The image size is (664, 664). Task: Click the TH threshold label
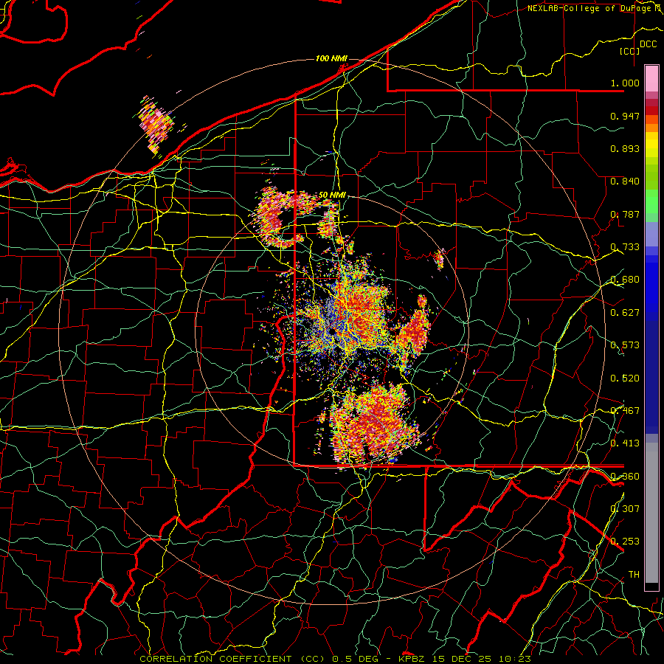(x=634, y=575)
